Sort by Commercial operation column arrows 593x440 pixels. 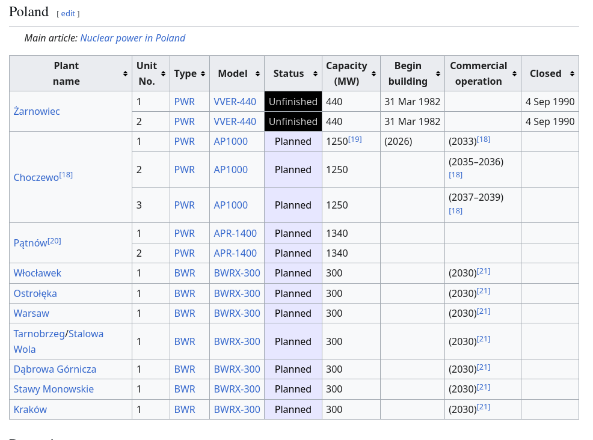pos(514,74)
